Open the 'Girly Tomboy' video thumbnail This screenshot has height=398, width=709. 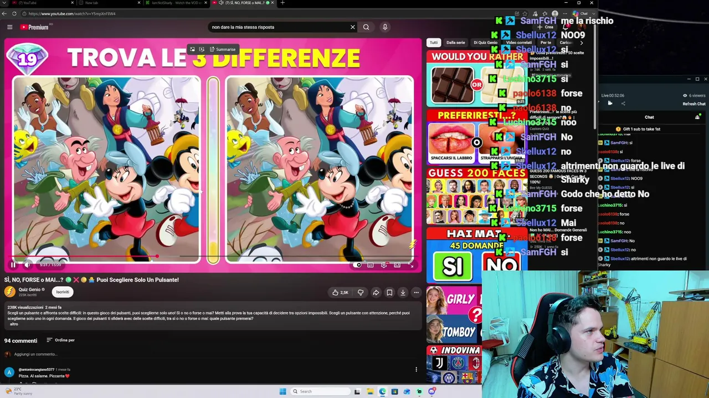pyautogui.click(x=454, y=314)
